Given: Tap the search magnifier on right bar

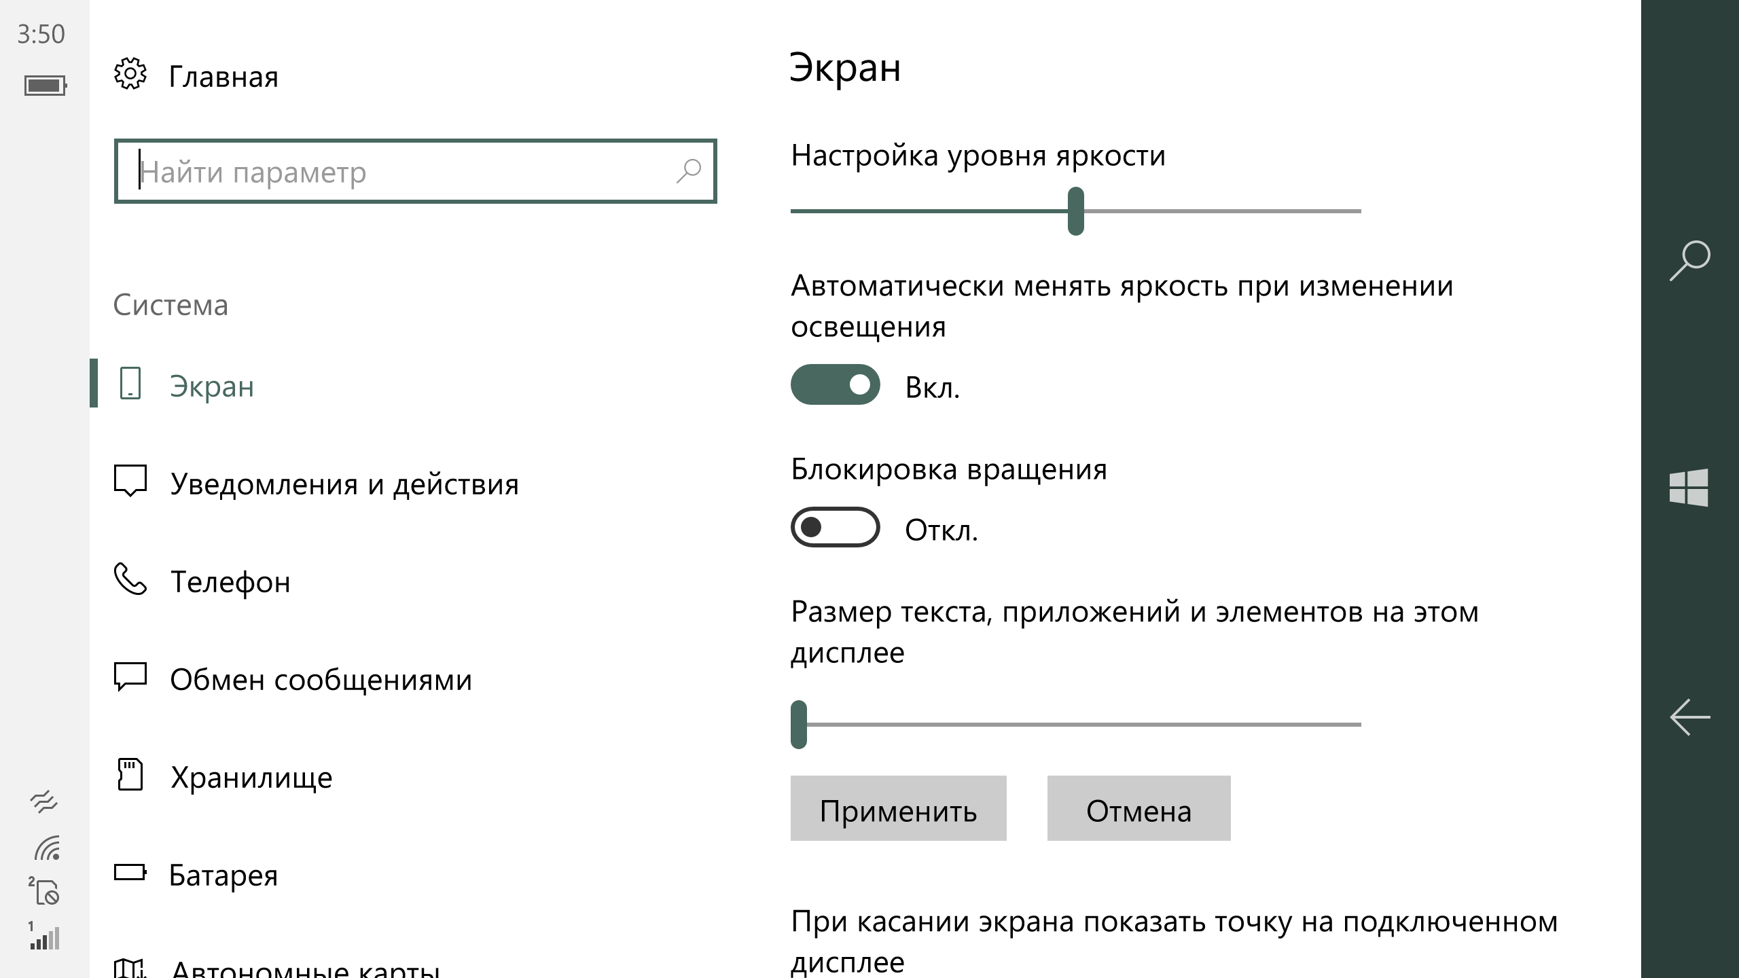Looking at the screenshot, I should 1689,260.
